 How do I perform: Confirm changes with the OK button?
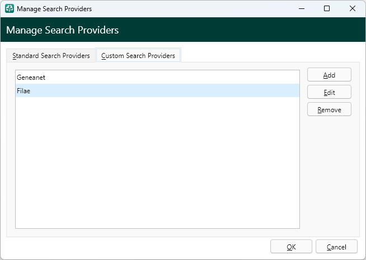pyautogui.click(x=291, y=247)
